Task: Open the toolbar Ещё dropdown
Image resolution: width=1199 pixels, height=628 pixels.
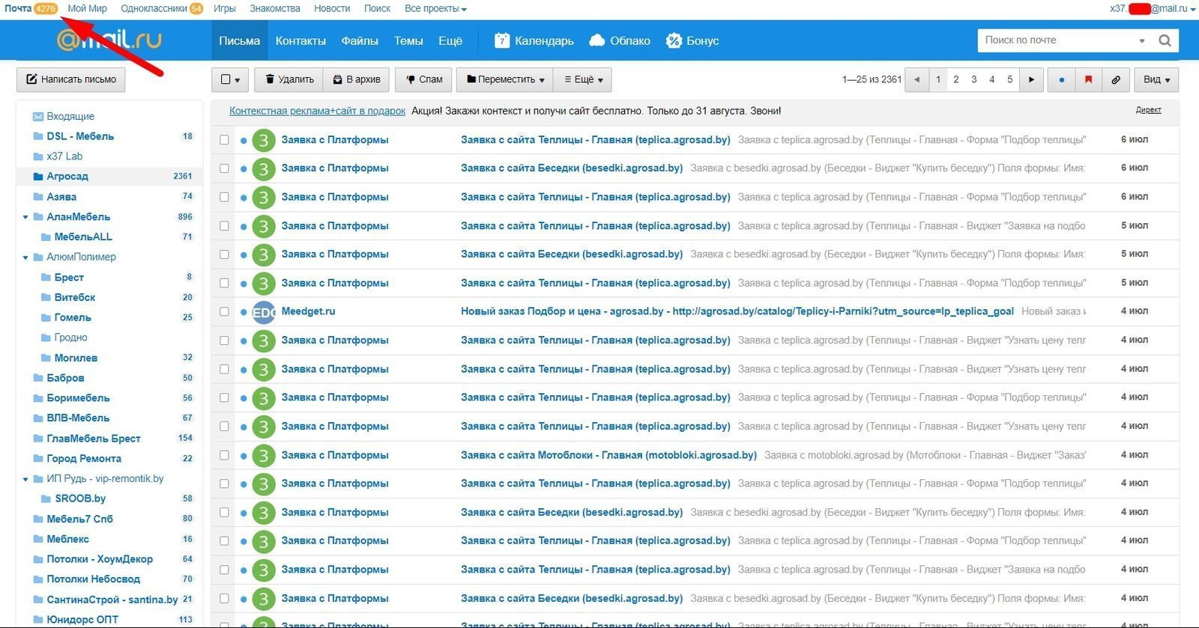Action: (x=583, y=79)
